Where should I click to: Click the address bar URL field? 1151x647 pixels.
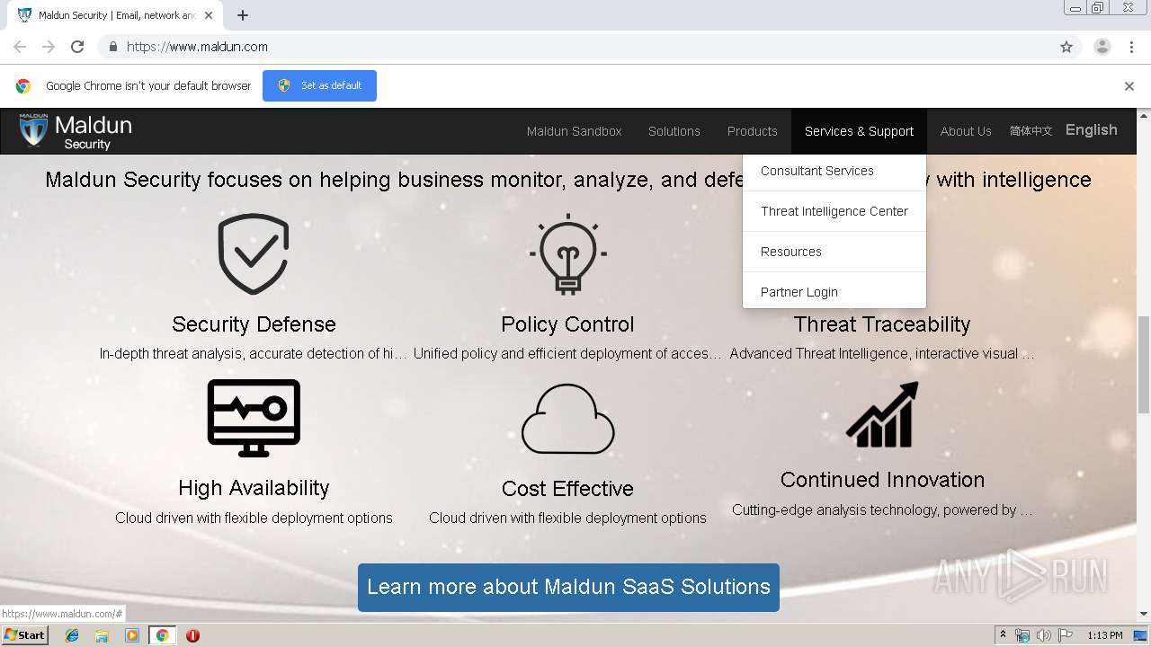(x=575, y=47)
